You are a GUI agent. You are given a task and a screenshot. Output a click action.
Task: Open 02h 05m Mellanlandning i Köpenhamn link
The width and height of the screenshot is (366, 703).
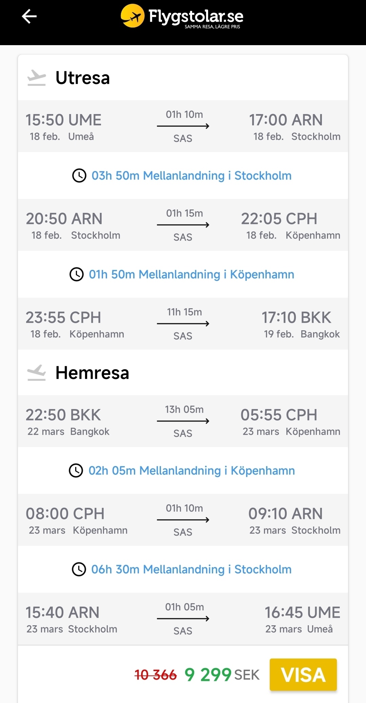pyautogui.click(x=191, y=470)
